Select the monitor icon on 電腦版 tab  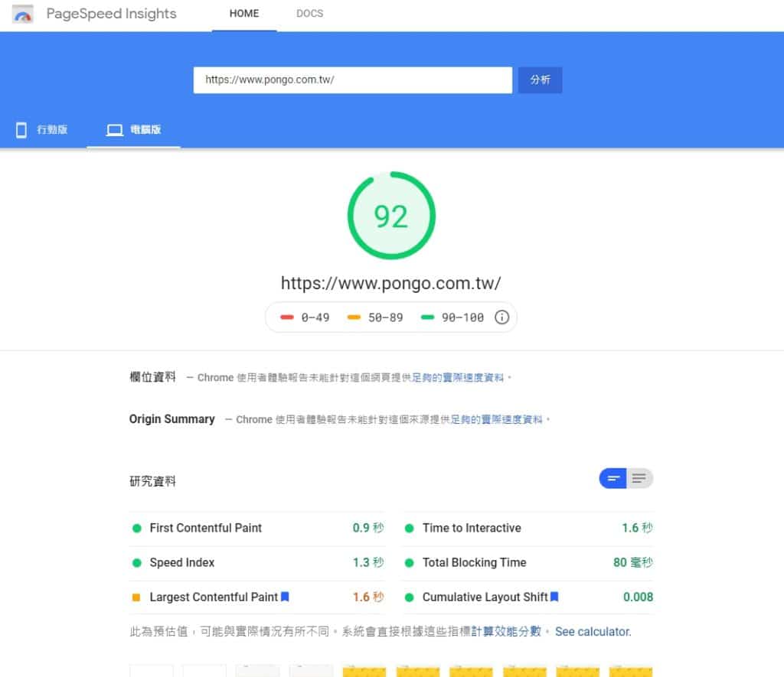116,129
